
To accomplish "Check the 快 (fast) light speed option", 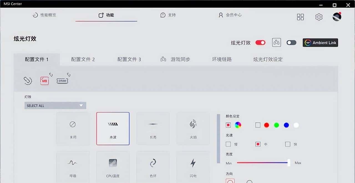I will [x=288, y=144].
